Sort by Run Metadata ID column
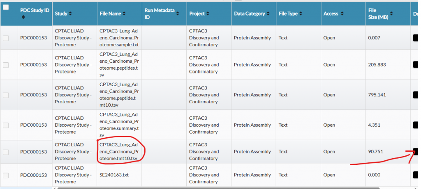421x189 pixels. click(x=178, y=14)
